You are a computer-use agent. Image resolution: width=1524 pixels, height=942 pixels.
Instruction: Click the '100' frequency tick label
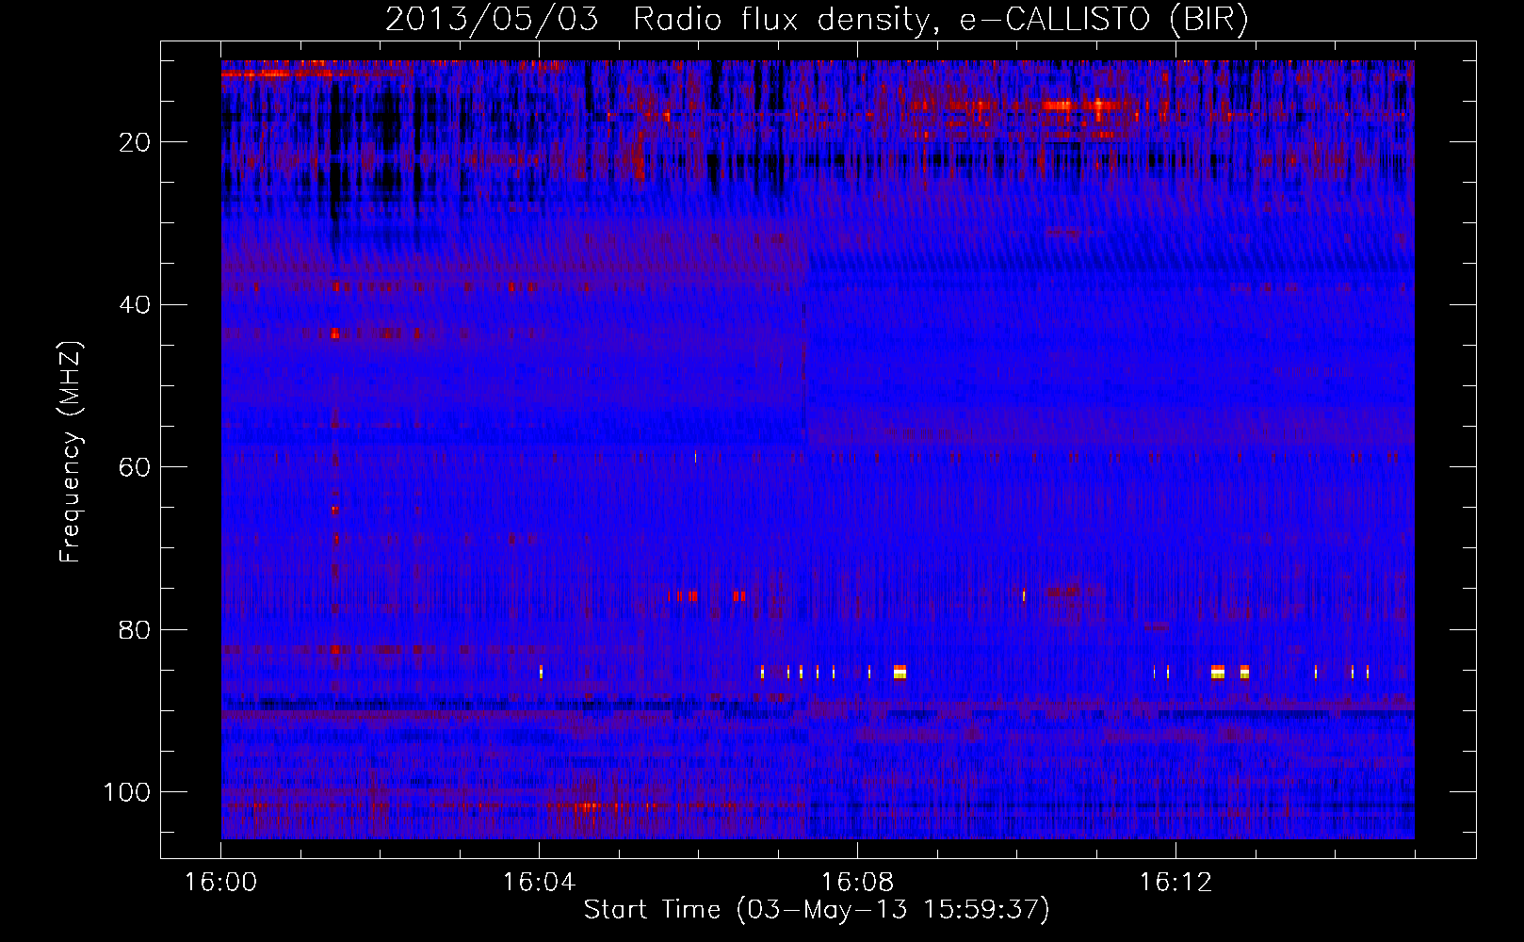[127, 792]
